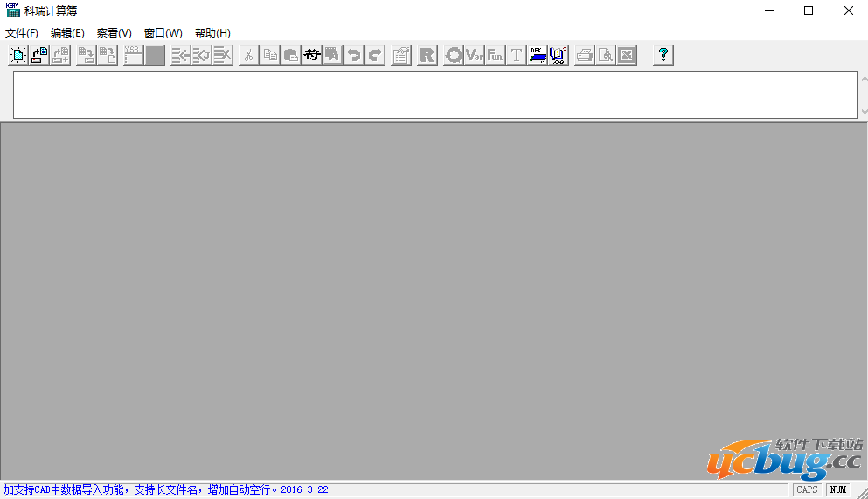This screenshot has width=868, height=499.
Task: Click the Open file toolbar icon
Action: pyautogui.click(x=39, y=55)
